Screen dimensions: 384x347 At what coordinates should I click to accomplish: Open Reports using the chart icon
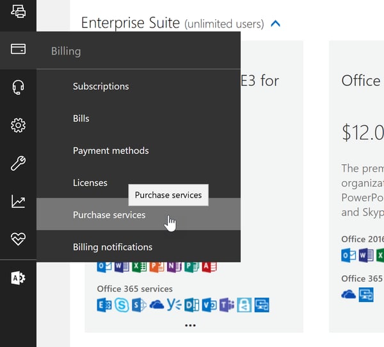(18, 201)
